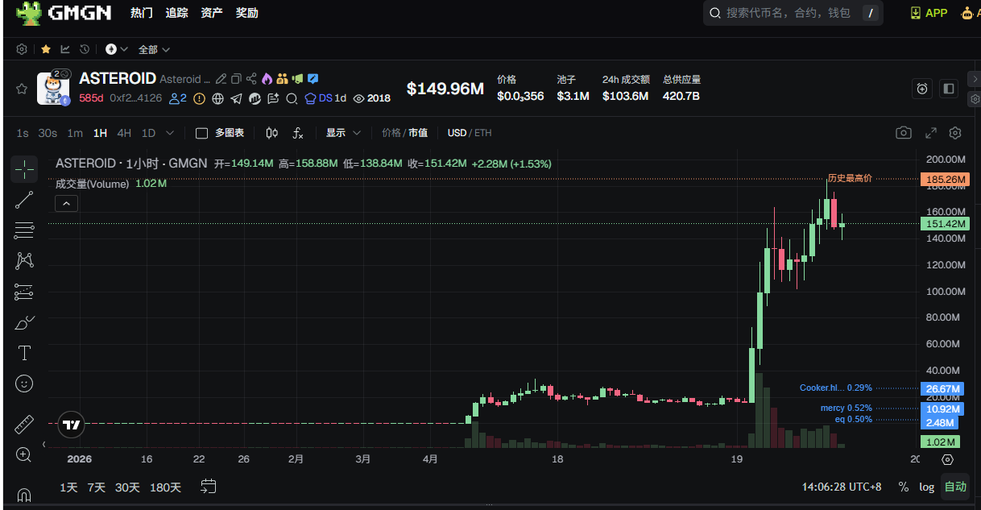Expand the 显示 display dropdown
The height and width of the screenshot is (510, 981).
click(x=343, y=133)
